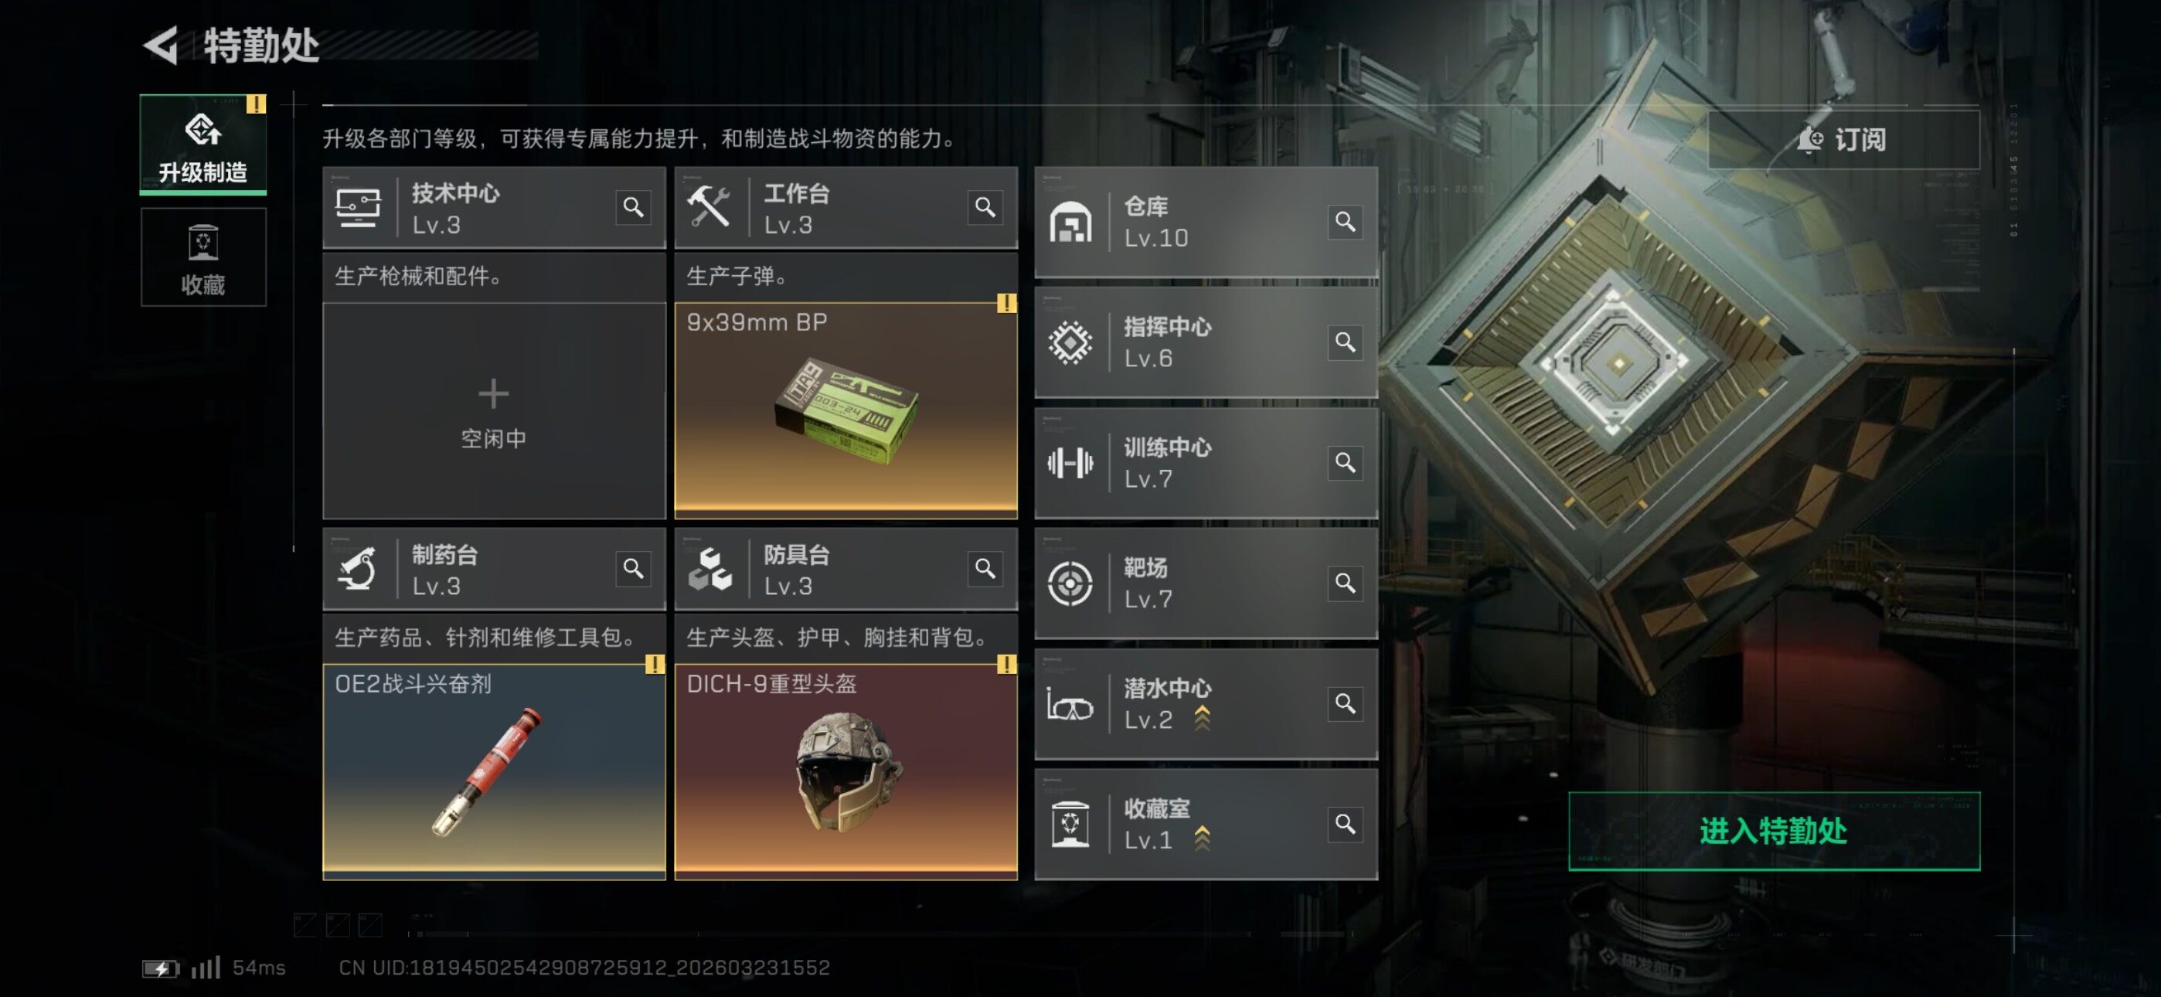
Task: Open 潜水中心 magnifier icon
Action: pos(1345,703)
